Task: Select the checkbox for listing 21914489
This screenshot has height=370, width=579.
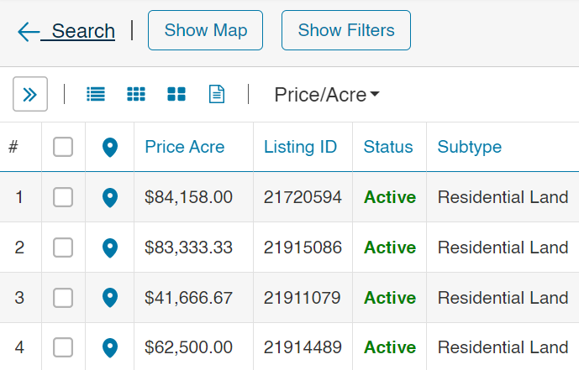Action: pos(63,347)
